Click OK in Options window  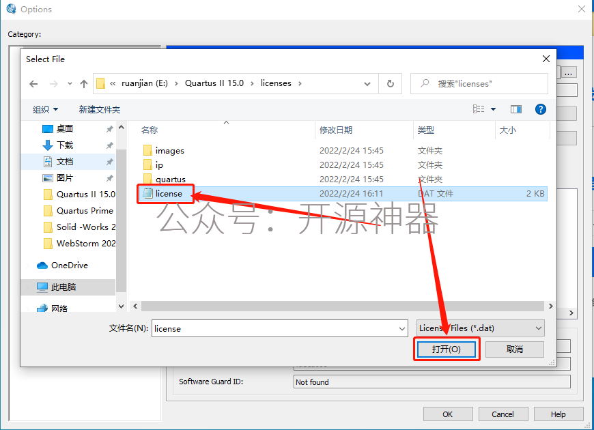(448, 414)
